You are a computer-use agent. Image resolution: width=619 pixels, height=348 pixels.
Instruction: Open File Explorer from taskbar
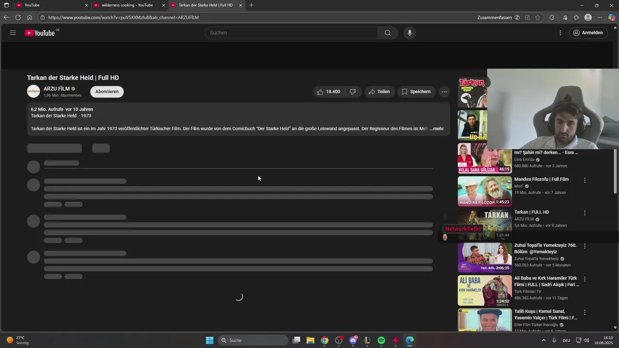tap(310, 340)
